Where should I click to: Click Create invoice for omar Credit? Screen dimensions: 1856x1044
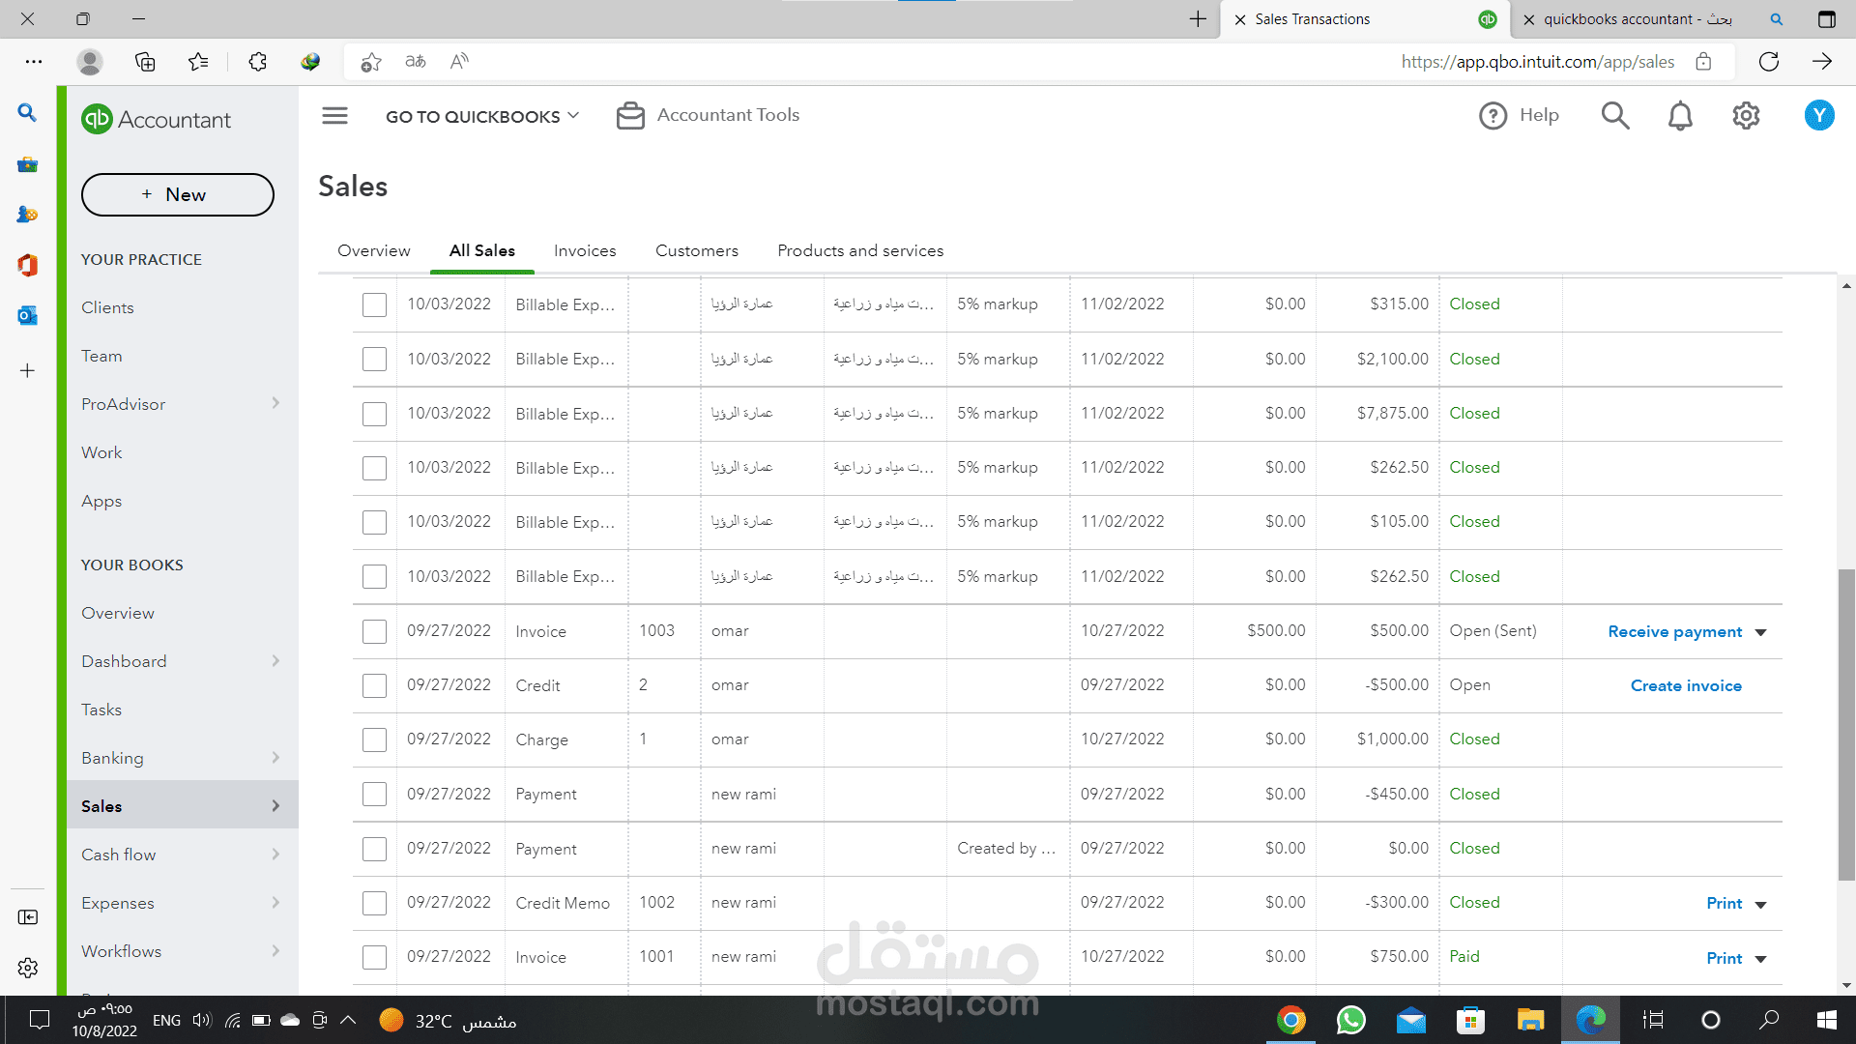pyautogui.click(x=1686, y=685)
